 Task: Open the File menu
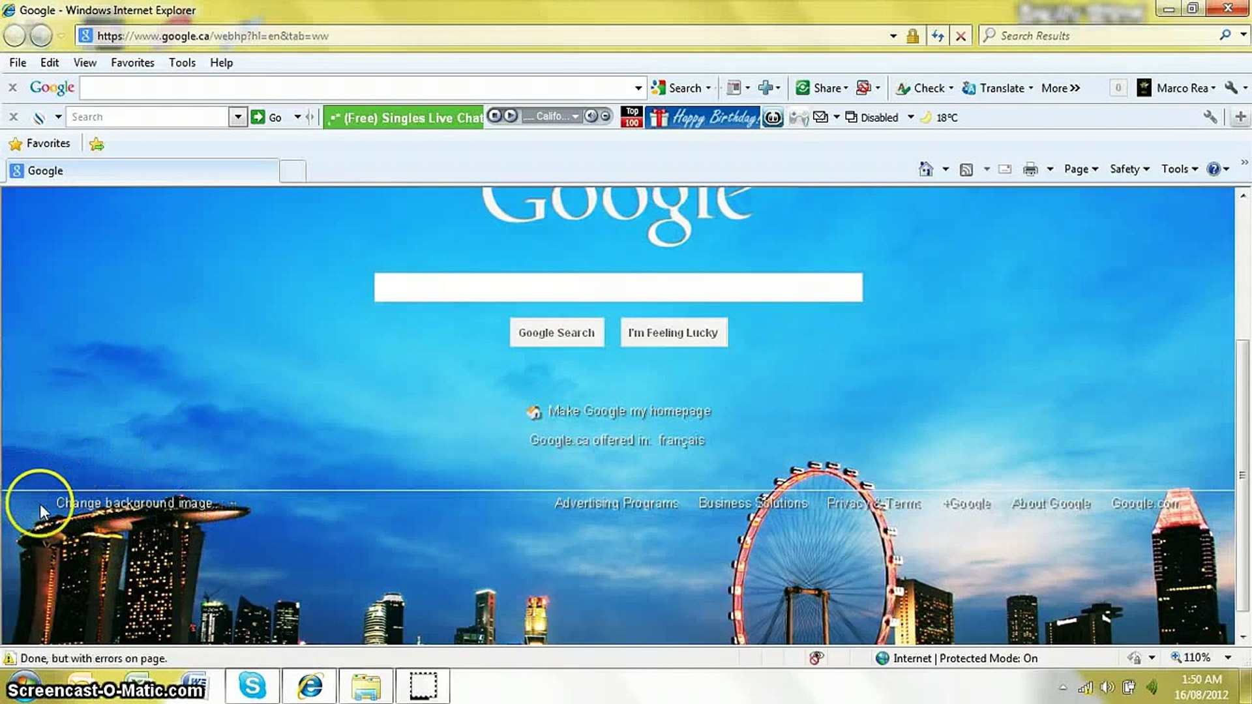tap(18, 63)
